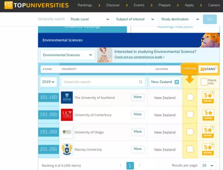Expand the Study Level dropdown
The height and width of the screenshot is (170, 223).
(90, 19)
